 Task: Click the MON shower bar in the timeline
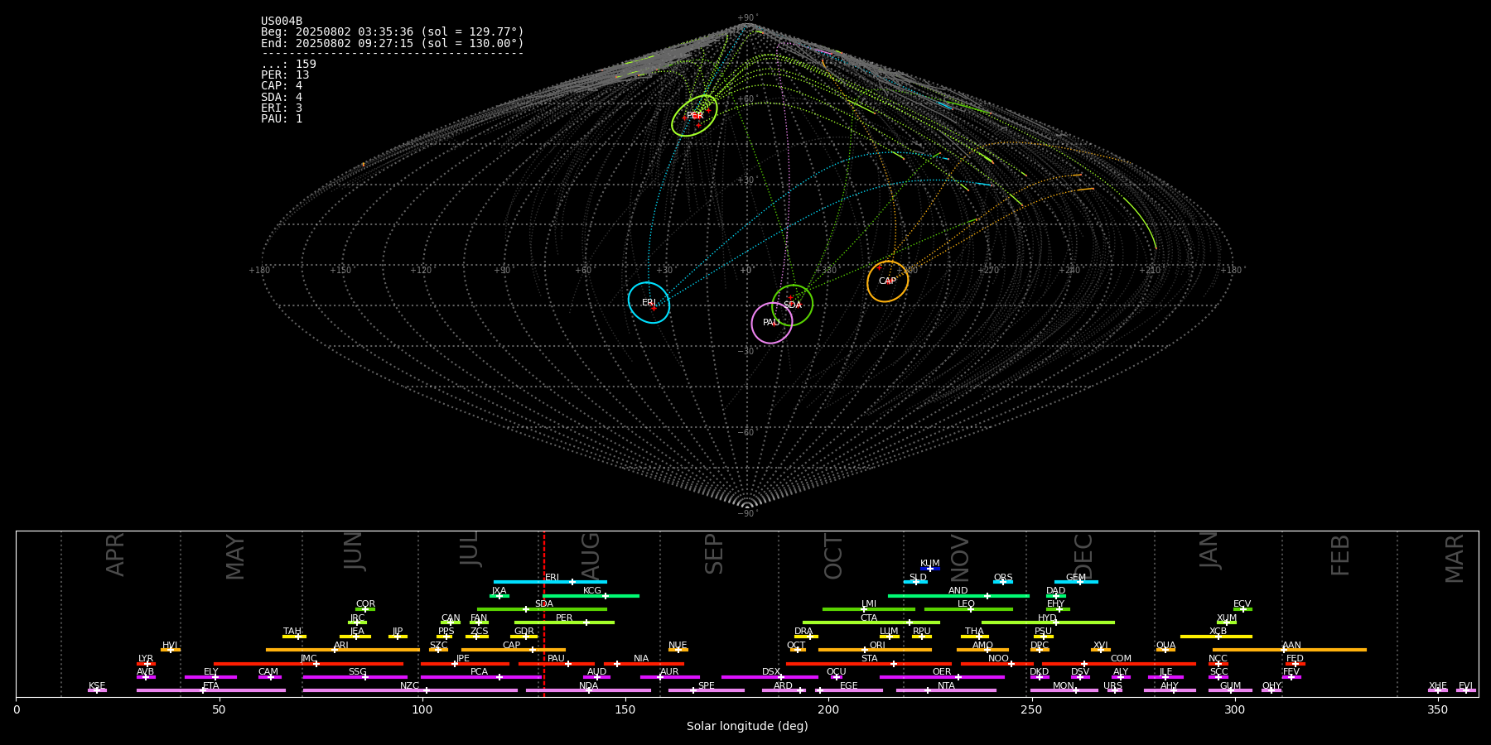pos(1064,690)
